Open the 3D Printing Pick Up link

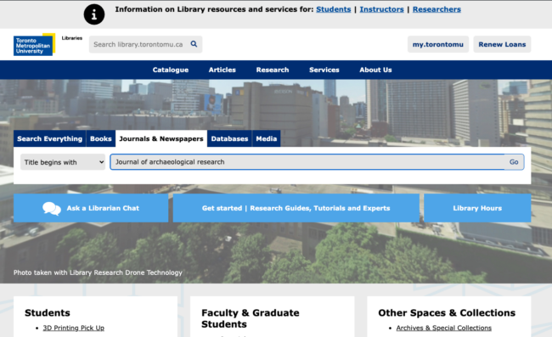[x=74, y=328]
